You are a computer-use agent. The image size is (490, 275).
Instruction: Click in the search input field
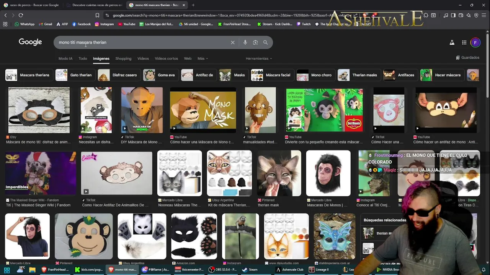[142, 42]
